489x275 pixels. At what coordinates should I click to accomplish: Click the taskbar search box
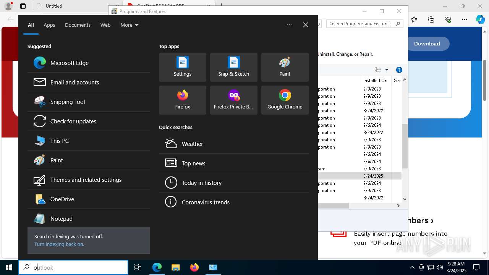click(73, 267)
